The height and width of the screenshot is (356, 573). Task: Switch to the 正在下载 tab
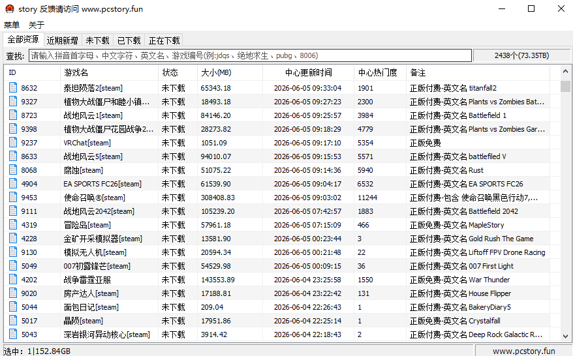coord(164,40)
